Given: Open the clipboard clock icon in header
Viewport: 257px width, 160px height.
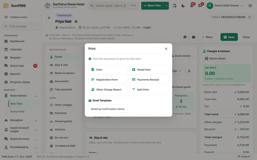Looking at the screenshot, I should tap(175, 6).
